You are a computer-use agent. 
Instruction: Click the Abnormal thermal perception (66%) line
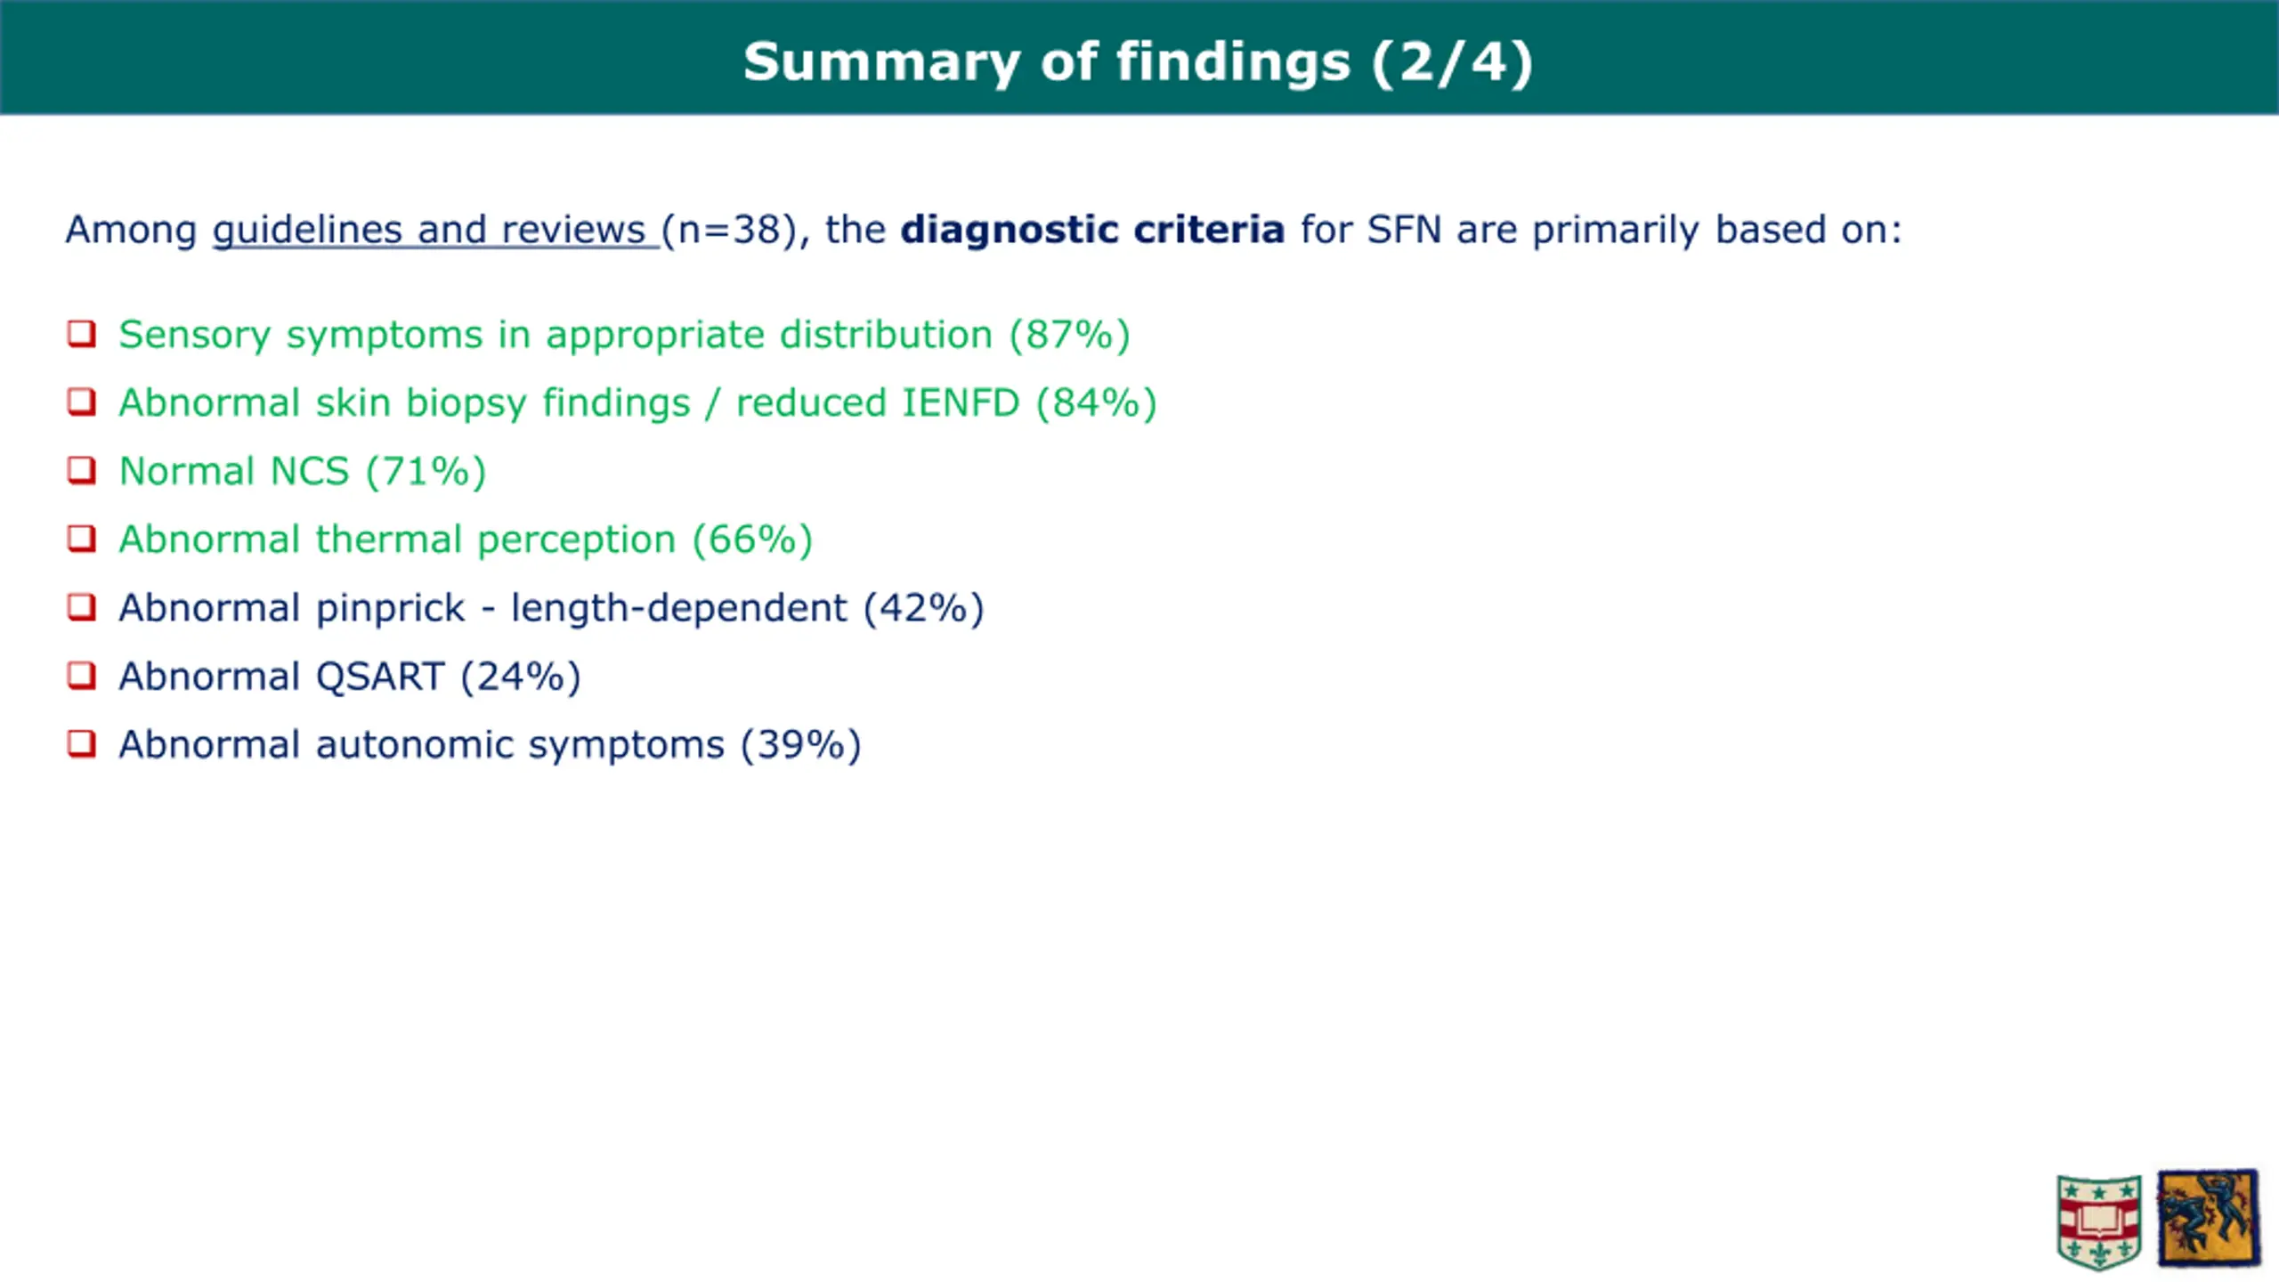point(466,540)
